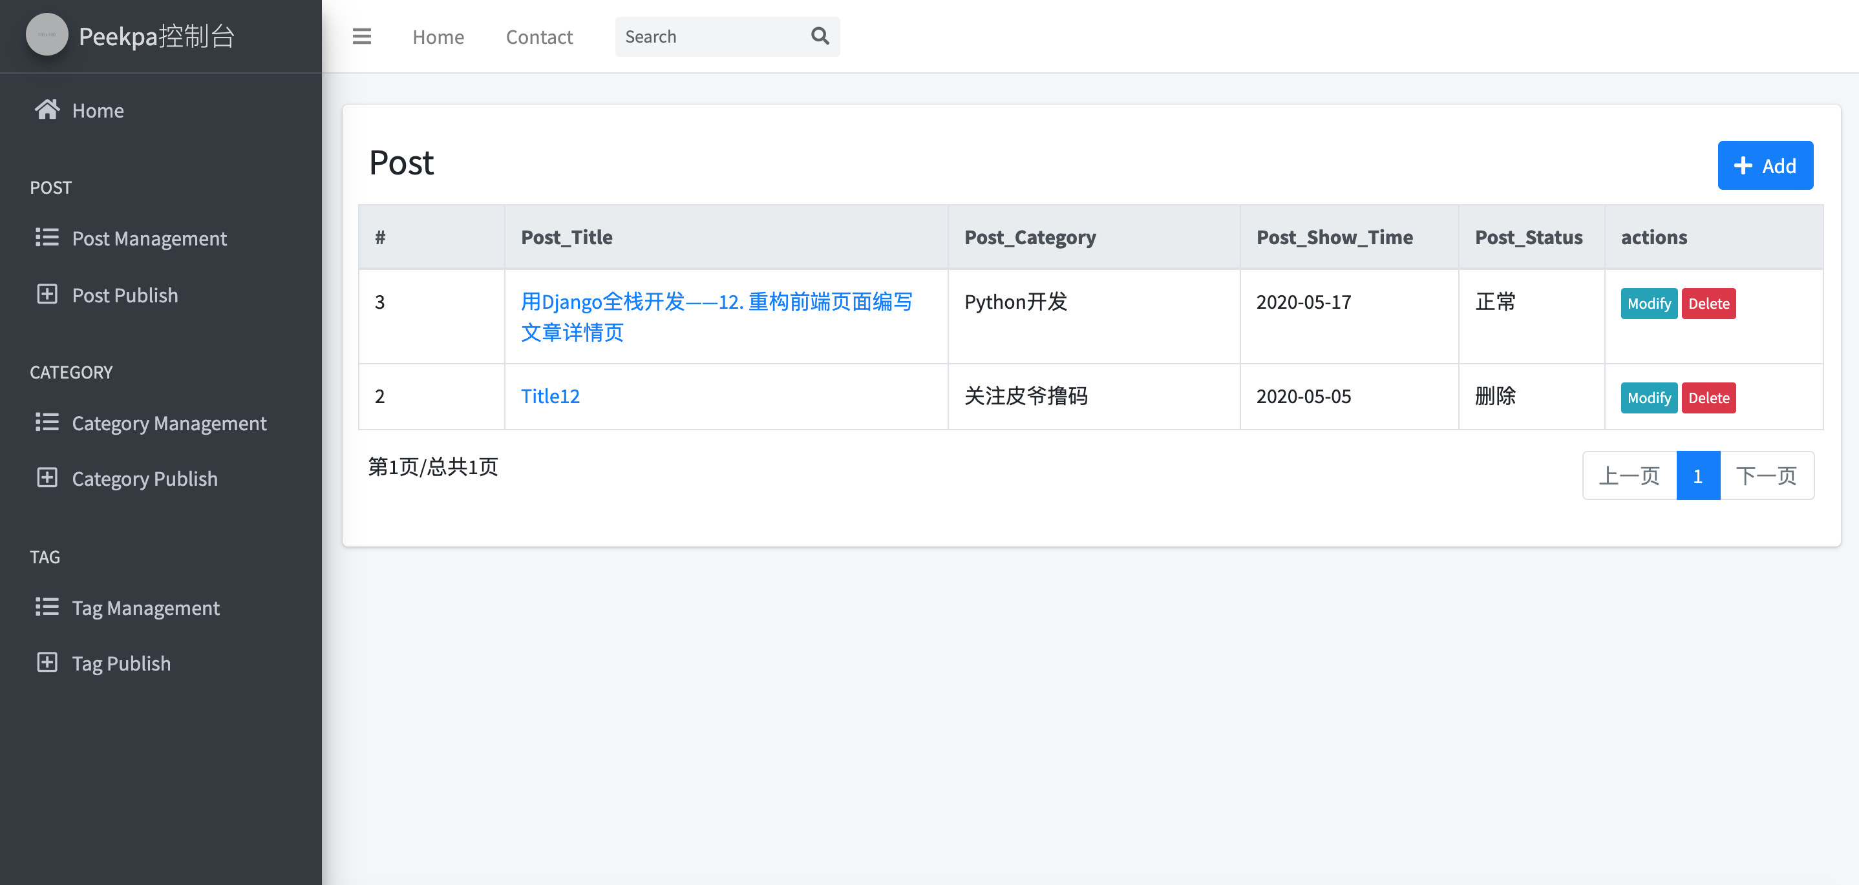Select Home in the top navbar

click(x=438, y=37)
